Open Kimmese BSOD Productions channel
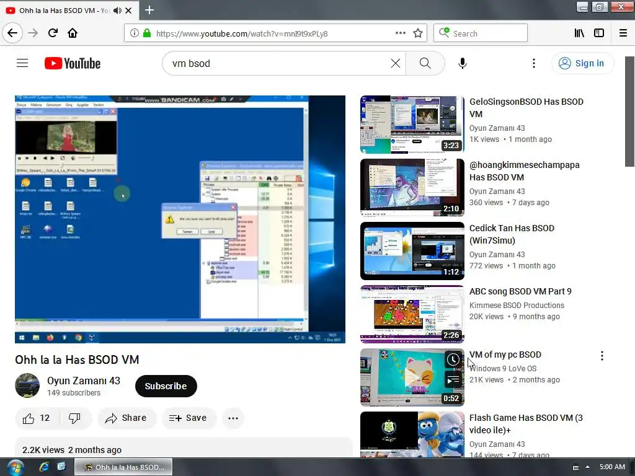This screenshot has height=476, width=635. (x=517, y=306)
